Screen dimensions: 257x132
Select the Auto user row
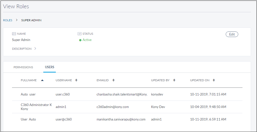[28, 94]
